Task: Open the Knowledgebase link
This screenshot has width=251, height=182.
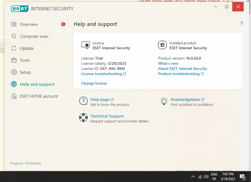Action: 185,100
